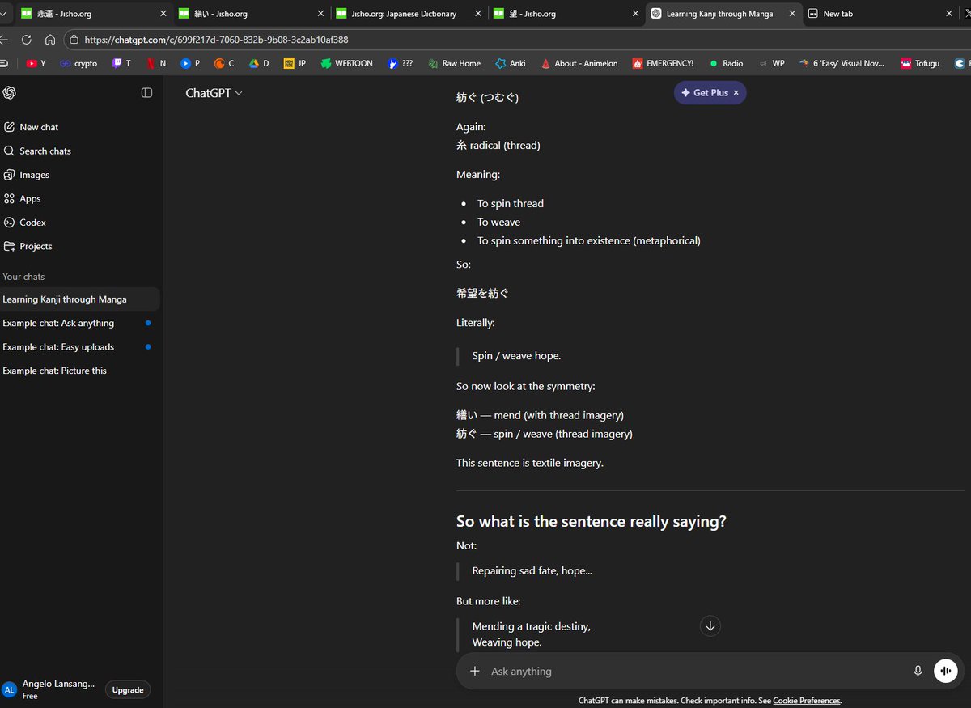Expand the Your chats section header
971x708 pixels.
click(x=23, y=277)
